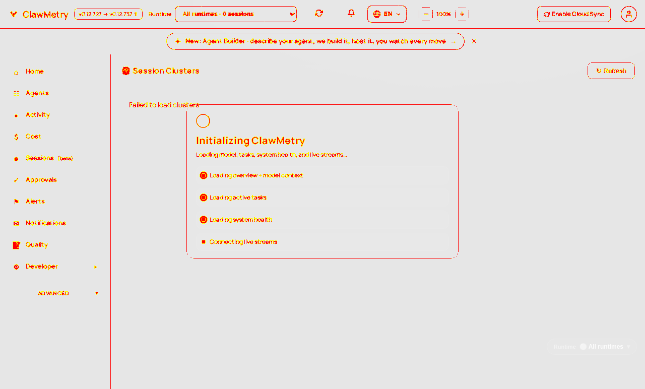
Task: Click the Activity icon in sidebar
Action: (x=16, y=115)
